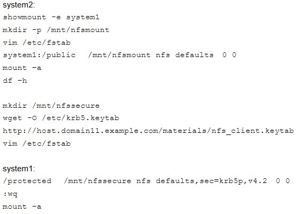Click the 'system1:' heading text
Viewport: 302px width, 214px height.
point(19,169)
